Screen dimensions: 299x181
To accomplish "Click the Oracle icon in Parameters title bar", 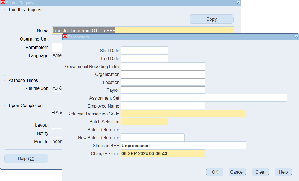I will click(x=65, y=37).
